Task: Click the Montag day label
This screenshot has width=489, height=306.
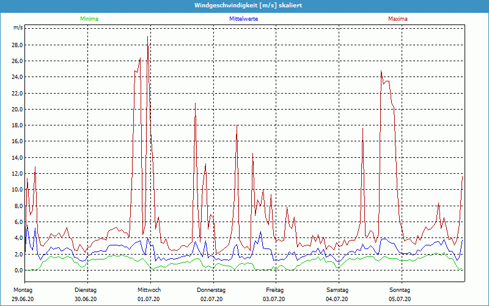Action: pos(23,290)
